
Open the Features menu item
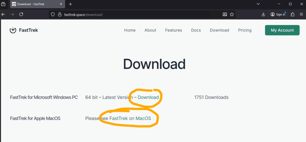(x=173, y=30)
